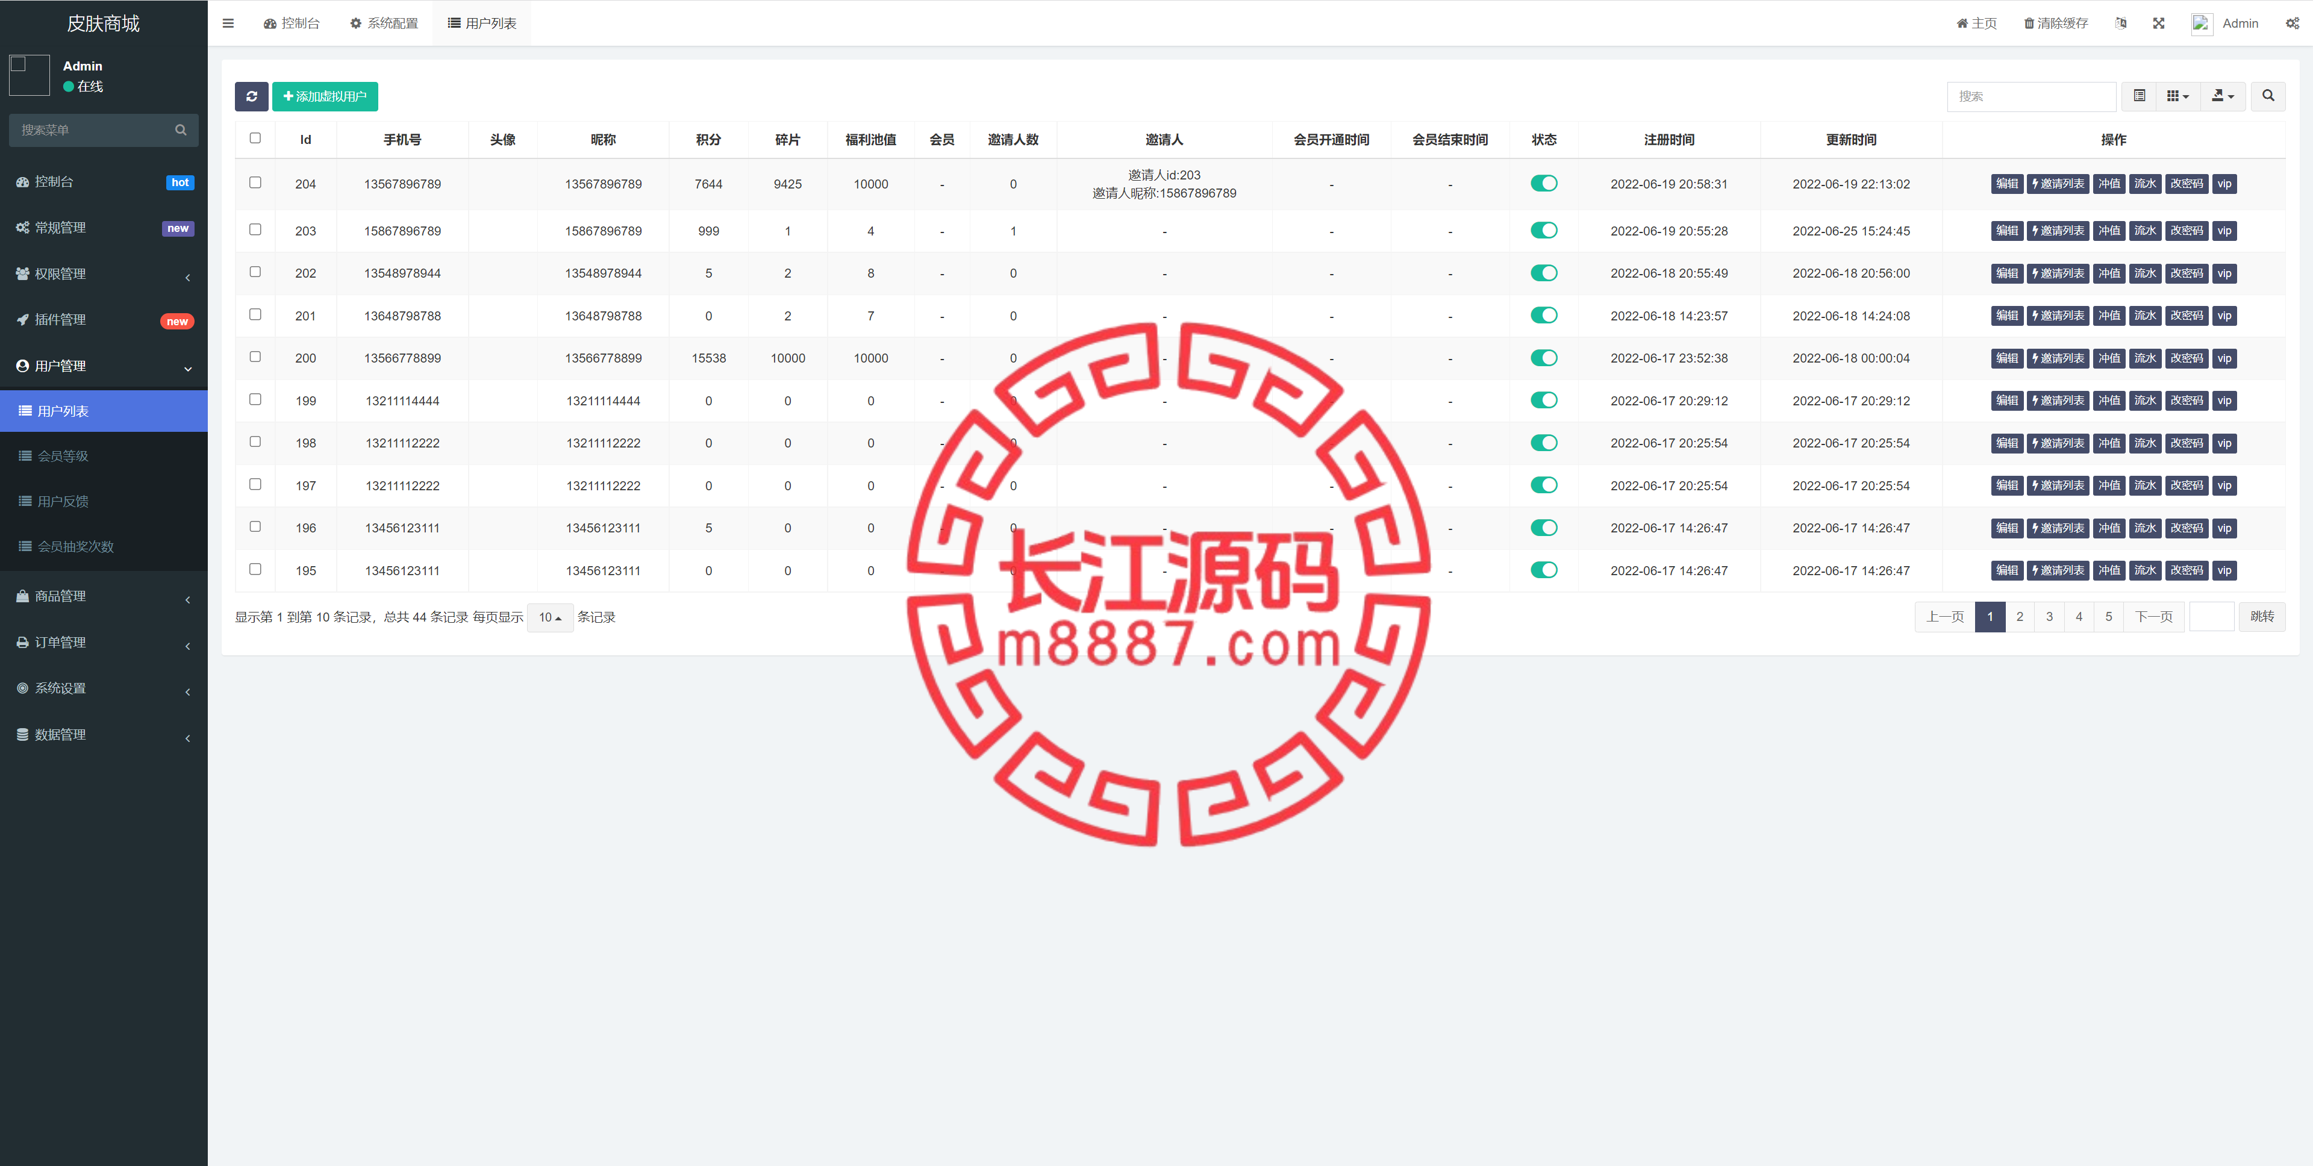Toggle the table card view icon
This screenshot has width=2313, height=1166.
tap(2139, 96)
